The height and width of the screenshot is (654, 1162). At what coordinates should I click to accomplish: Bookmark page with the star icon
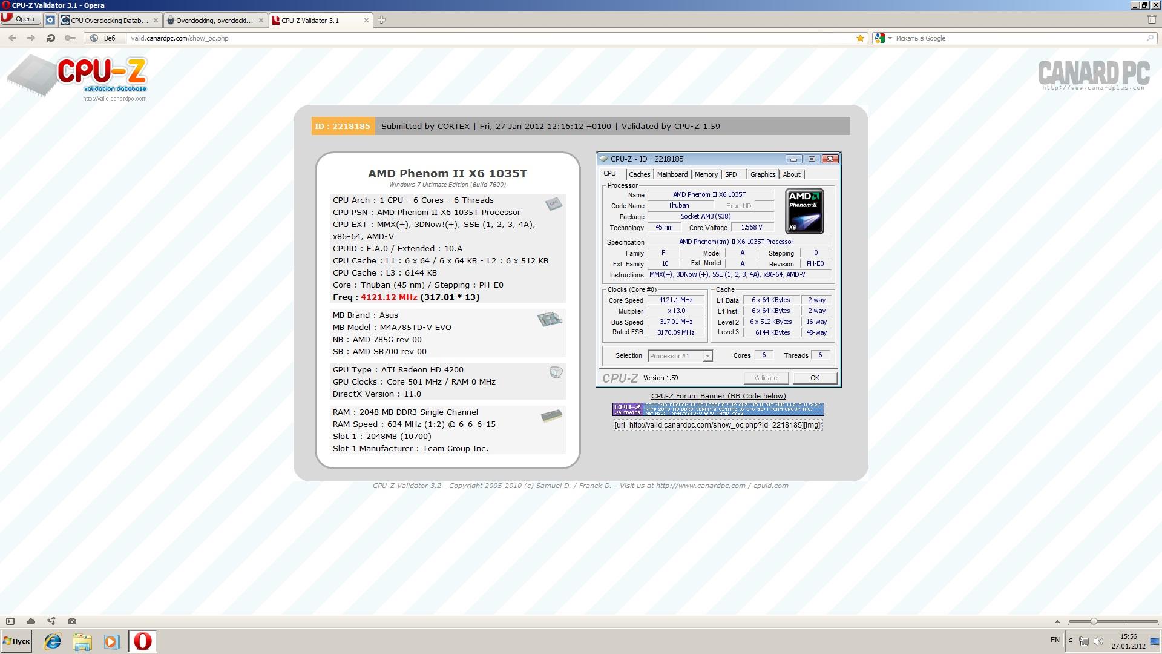[860, 38]
